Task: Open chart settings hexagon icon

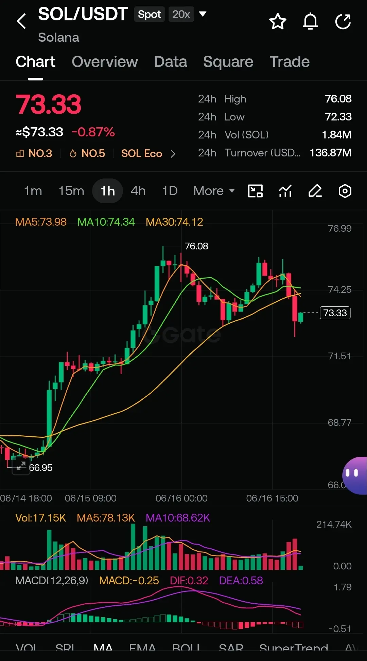Action: pyautogui.click(x=345, y=191)
